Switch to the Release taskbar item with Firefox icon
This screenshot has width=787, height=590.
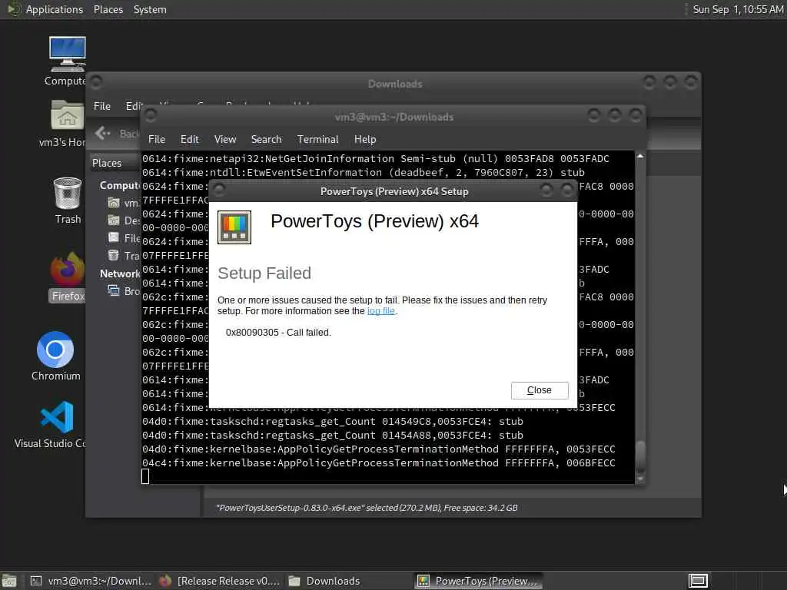(x=219, y=581)
